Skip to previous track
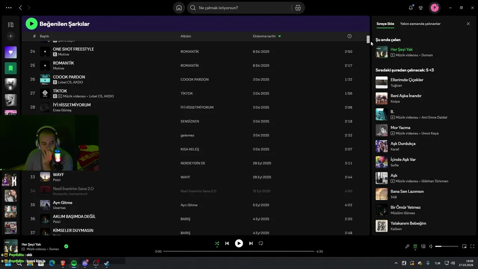The width and height of the screenshot is (478, 269). (x=227, y=243)
